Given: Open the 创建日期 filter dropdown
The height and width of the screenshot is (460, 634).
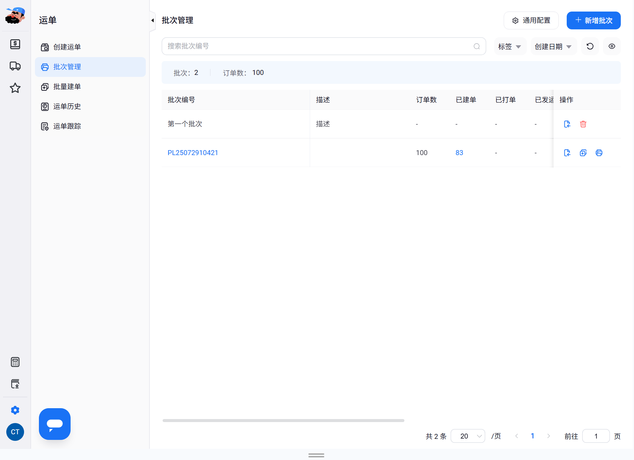Looking at the screenshot, I should (x=553, y=47).
